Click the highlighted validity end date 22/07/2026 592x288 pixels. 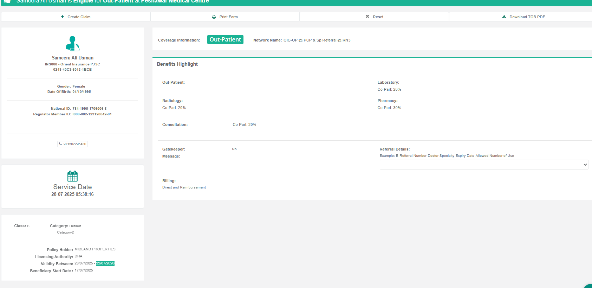(x=105, y=263)
